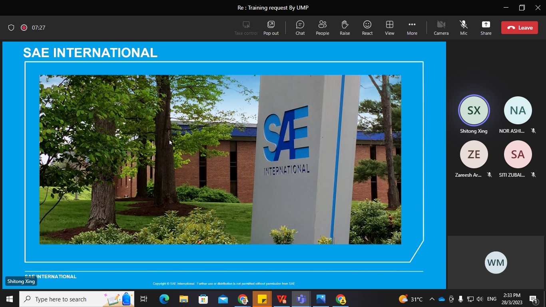Screen dimensions: 546x307
Task: Click the SITI ZUBAI... participant name
Action: (512, 175)
